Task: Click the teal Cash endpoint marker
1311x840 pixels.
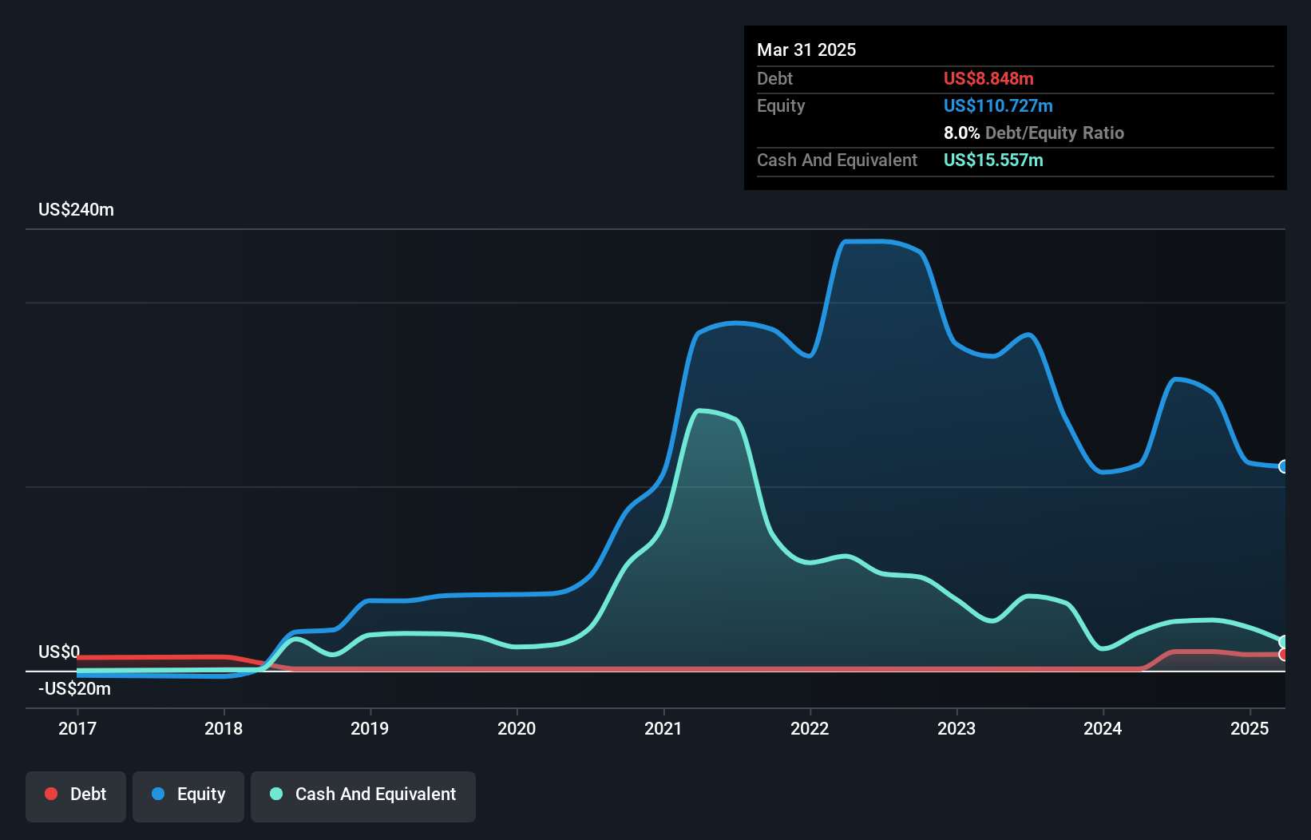Action: point(1283,642)
